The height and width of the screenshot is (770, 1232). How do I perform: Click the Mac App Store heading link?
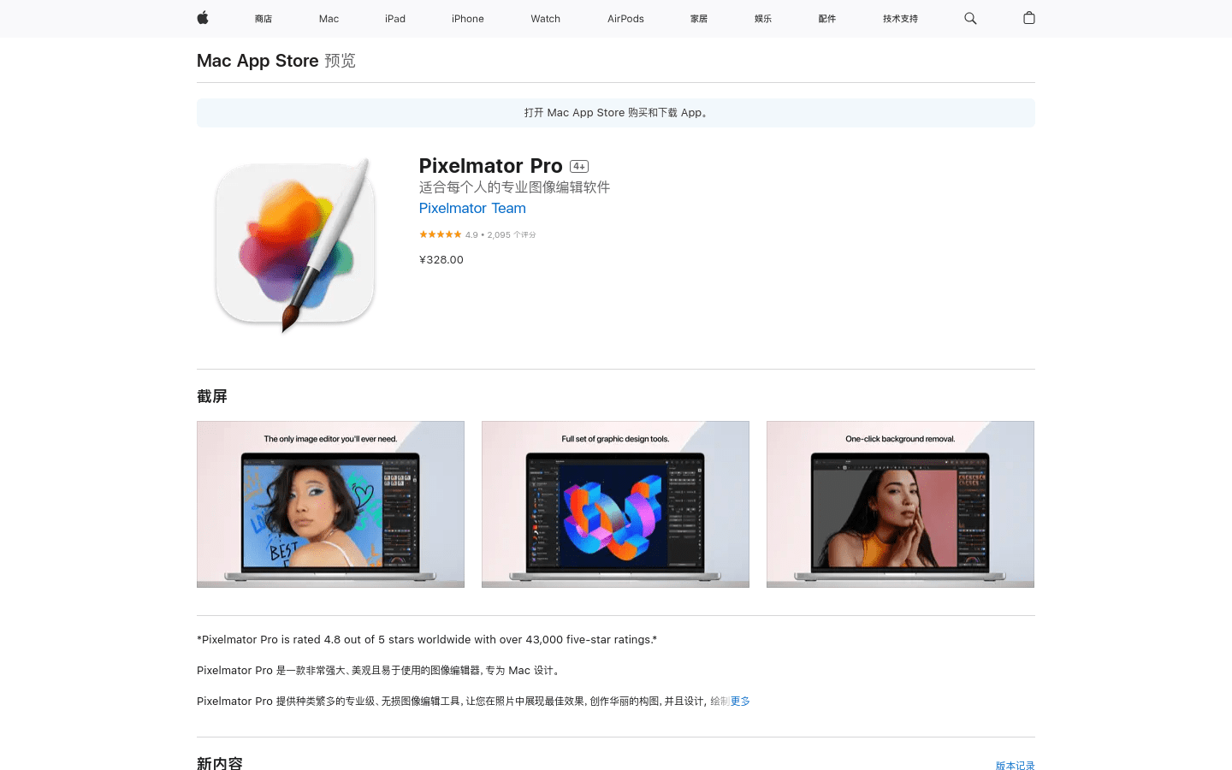point(258,61)
